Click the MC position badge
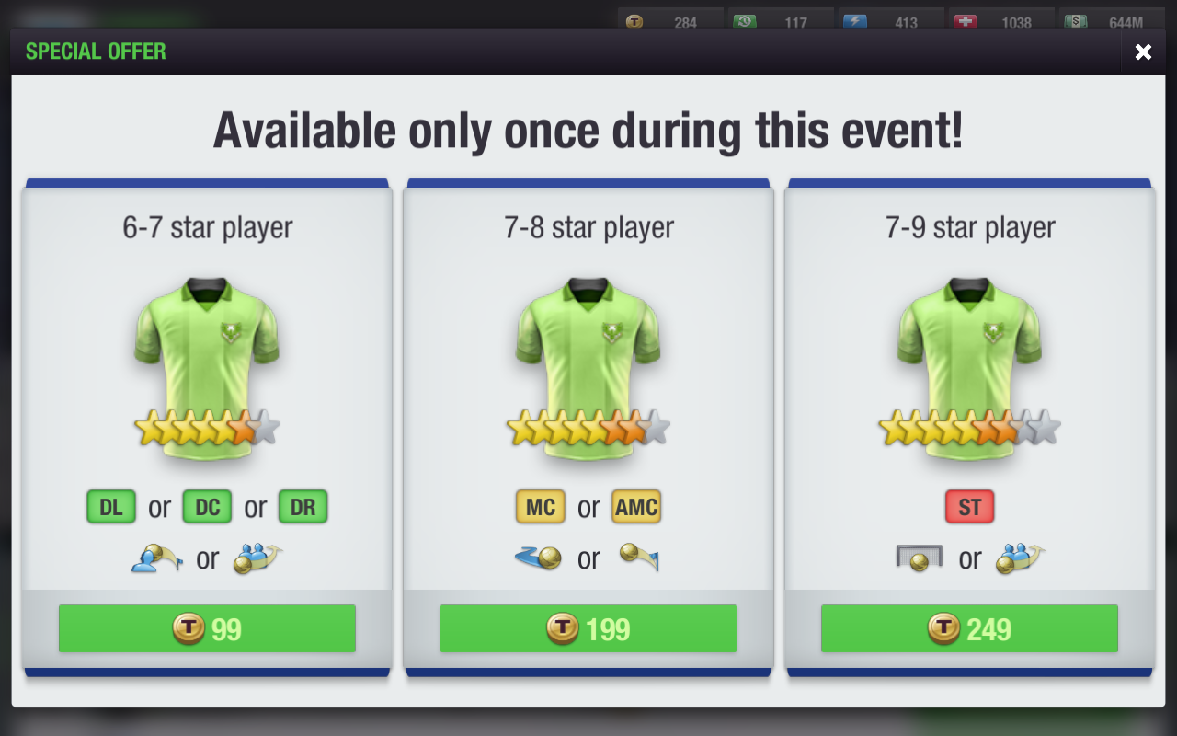This screenshot has height=736, width=1177. [541, 507]
